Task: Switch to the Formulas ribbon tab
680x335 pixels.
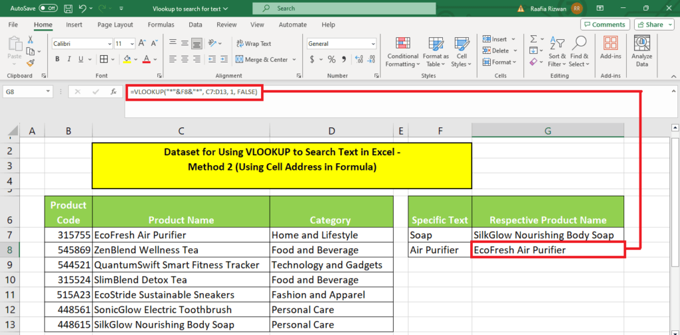Action: coord(161,25)
